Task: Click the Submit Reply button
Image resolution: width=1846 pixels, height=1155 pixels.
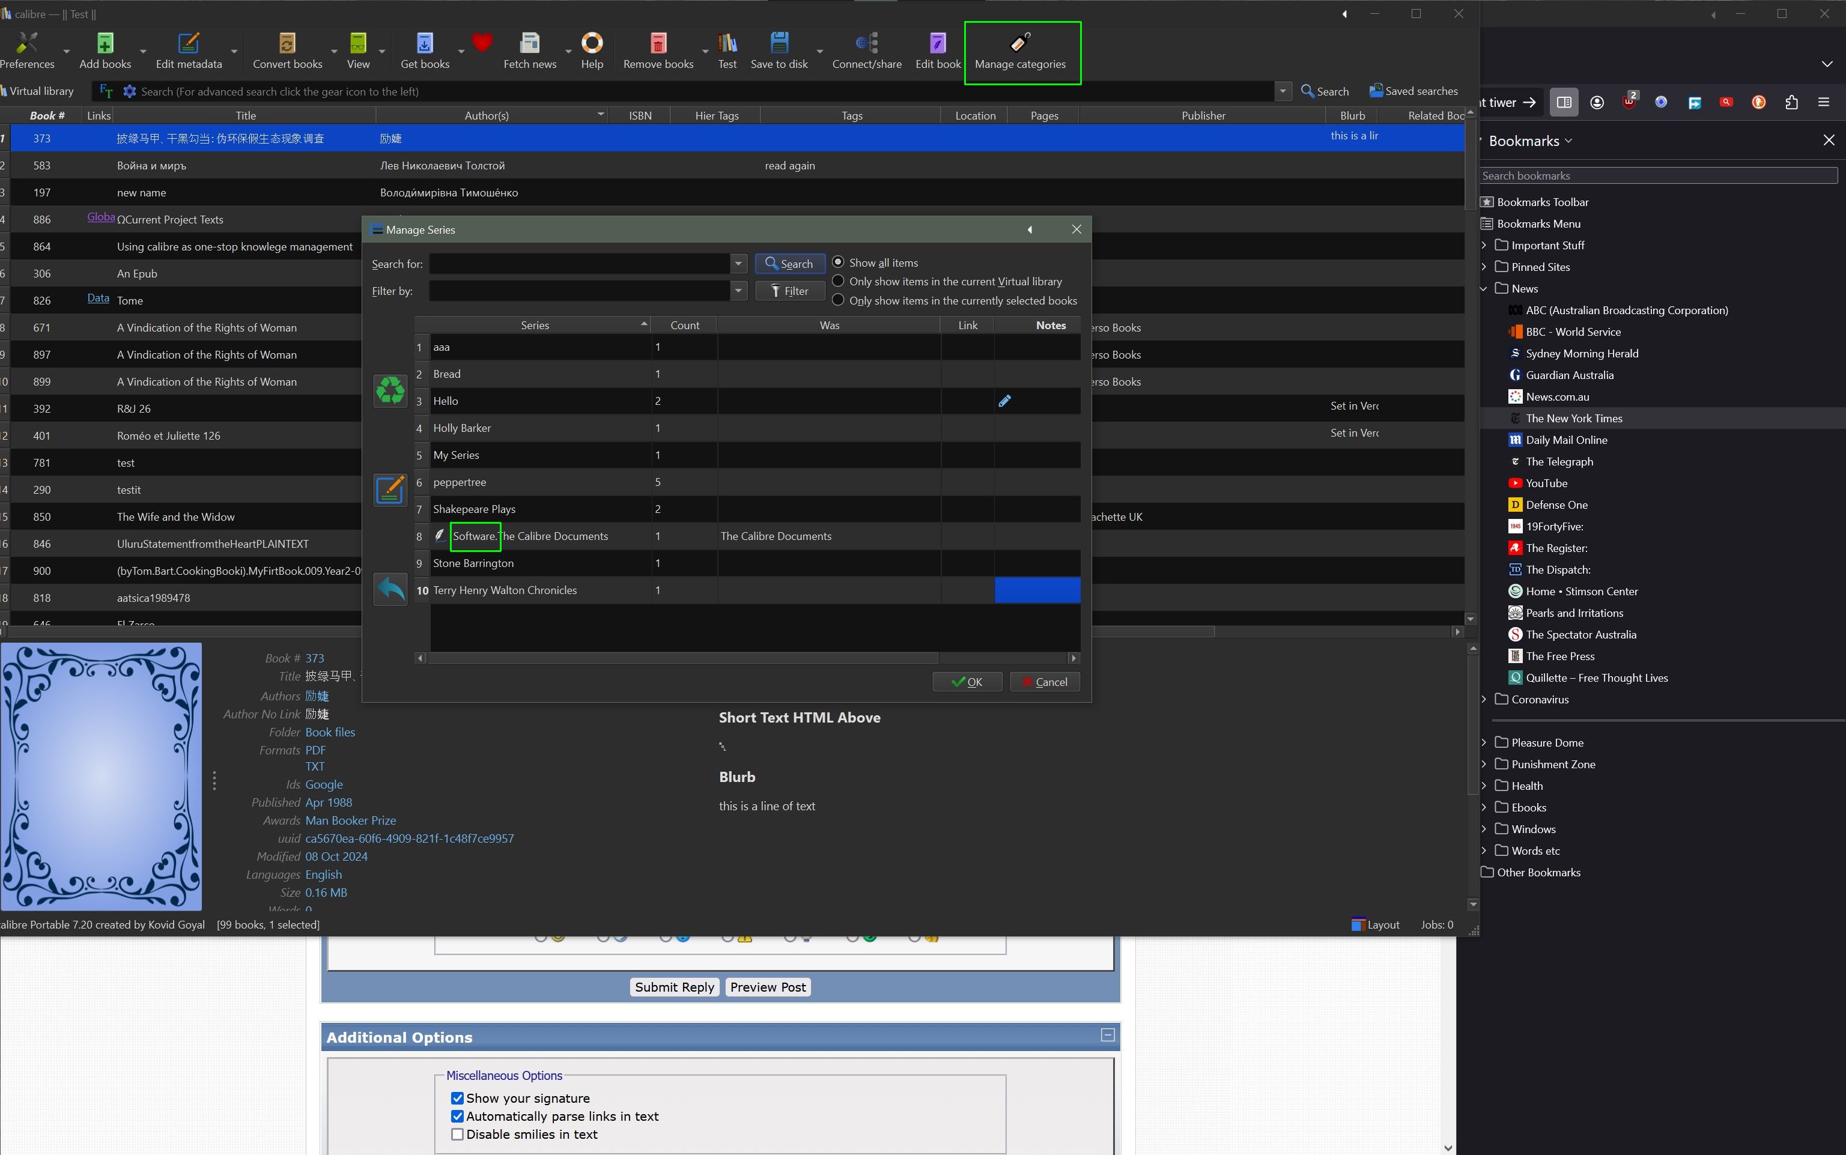Action: 673,987
